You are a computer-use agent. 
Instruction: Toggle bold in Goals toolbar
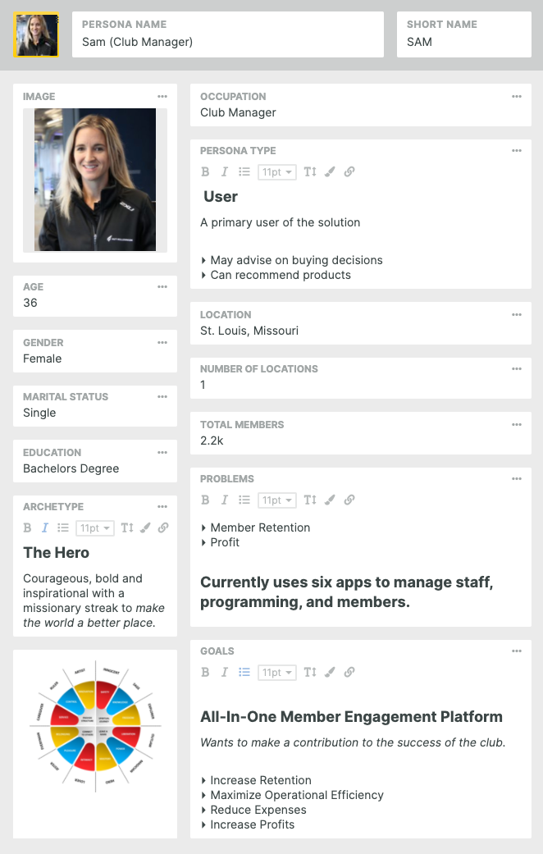[206, 673]
